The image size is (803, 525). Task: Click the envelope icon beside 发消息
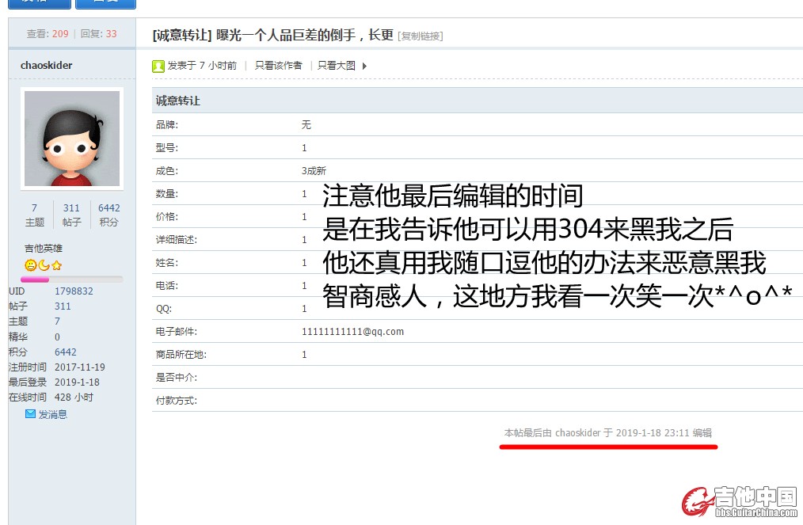[x=30, y=413]
